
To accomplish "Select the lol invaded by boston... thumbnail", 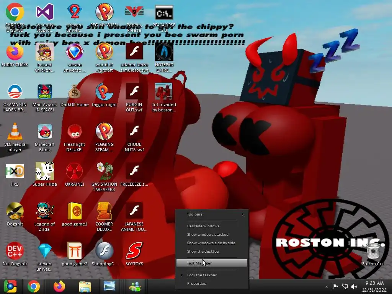I will (x=164, y=98).
